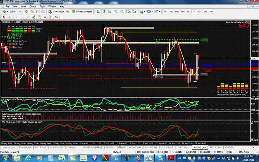Toggle Chart Shift icon
Screen dimensions: 259x162
(x=135, y=12)
